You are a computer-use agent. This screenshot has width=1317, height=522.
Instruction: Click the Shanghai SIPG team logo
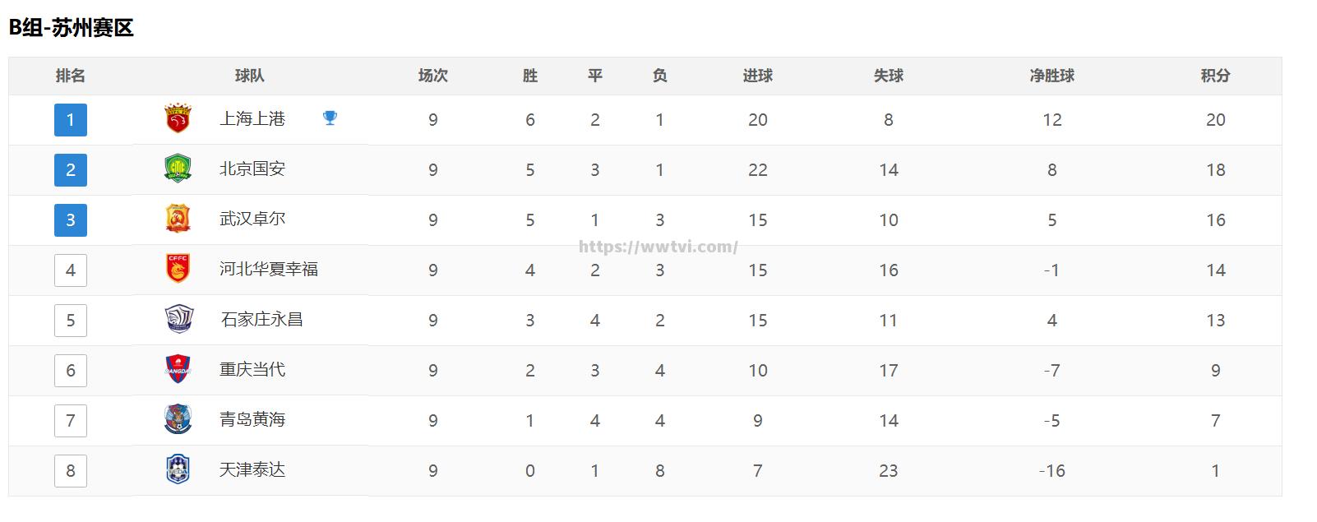coord(178,119)
